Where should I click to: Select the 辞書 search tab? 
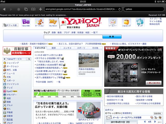(x=73, y=33)
